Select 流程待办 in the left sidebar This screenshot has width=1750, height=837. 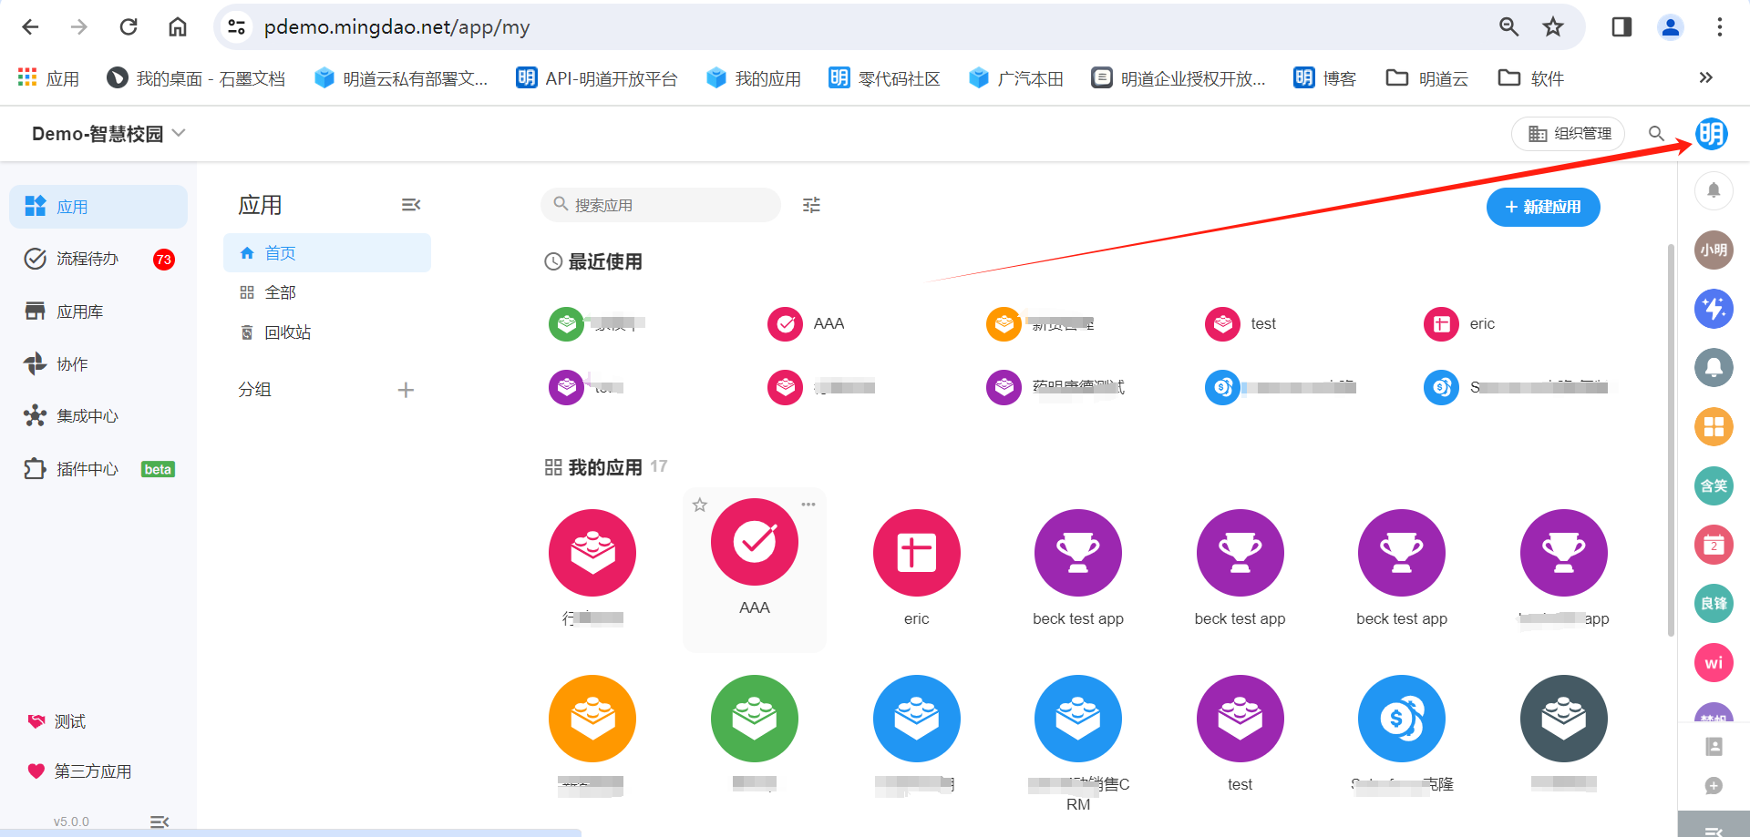pyautogui.click(x=87, y=259)
